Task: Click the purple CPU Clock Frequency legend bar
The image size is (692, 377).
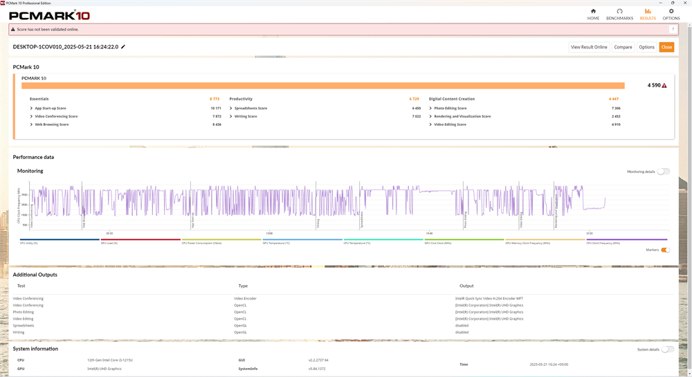Action: [x=627, y=239]
